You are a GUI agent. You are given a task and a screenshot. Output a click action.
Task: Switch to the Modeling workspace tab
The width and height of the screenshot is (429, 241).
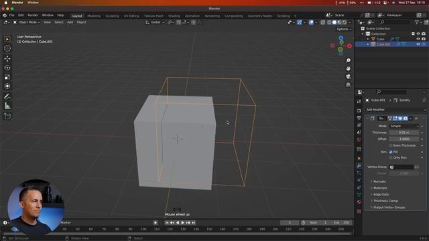coord(94,16)
